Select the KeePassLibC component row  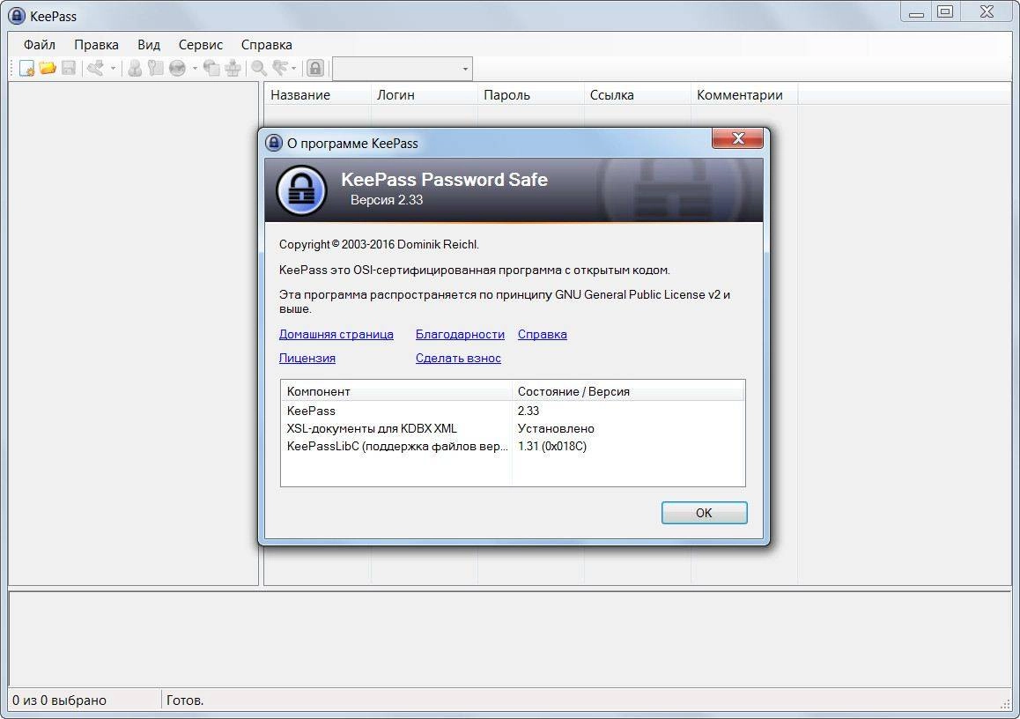coord(513,446)
